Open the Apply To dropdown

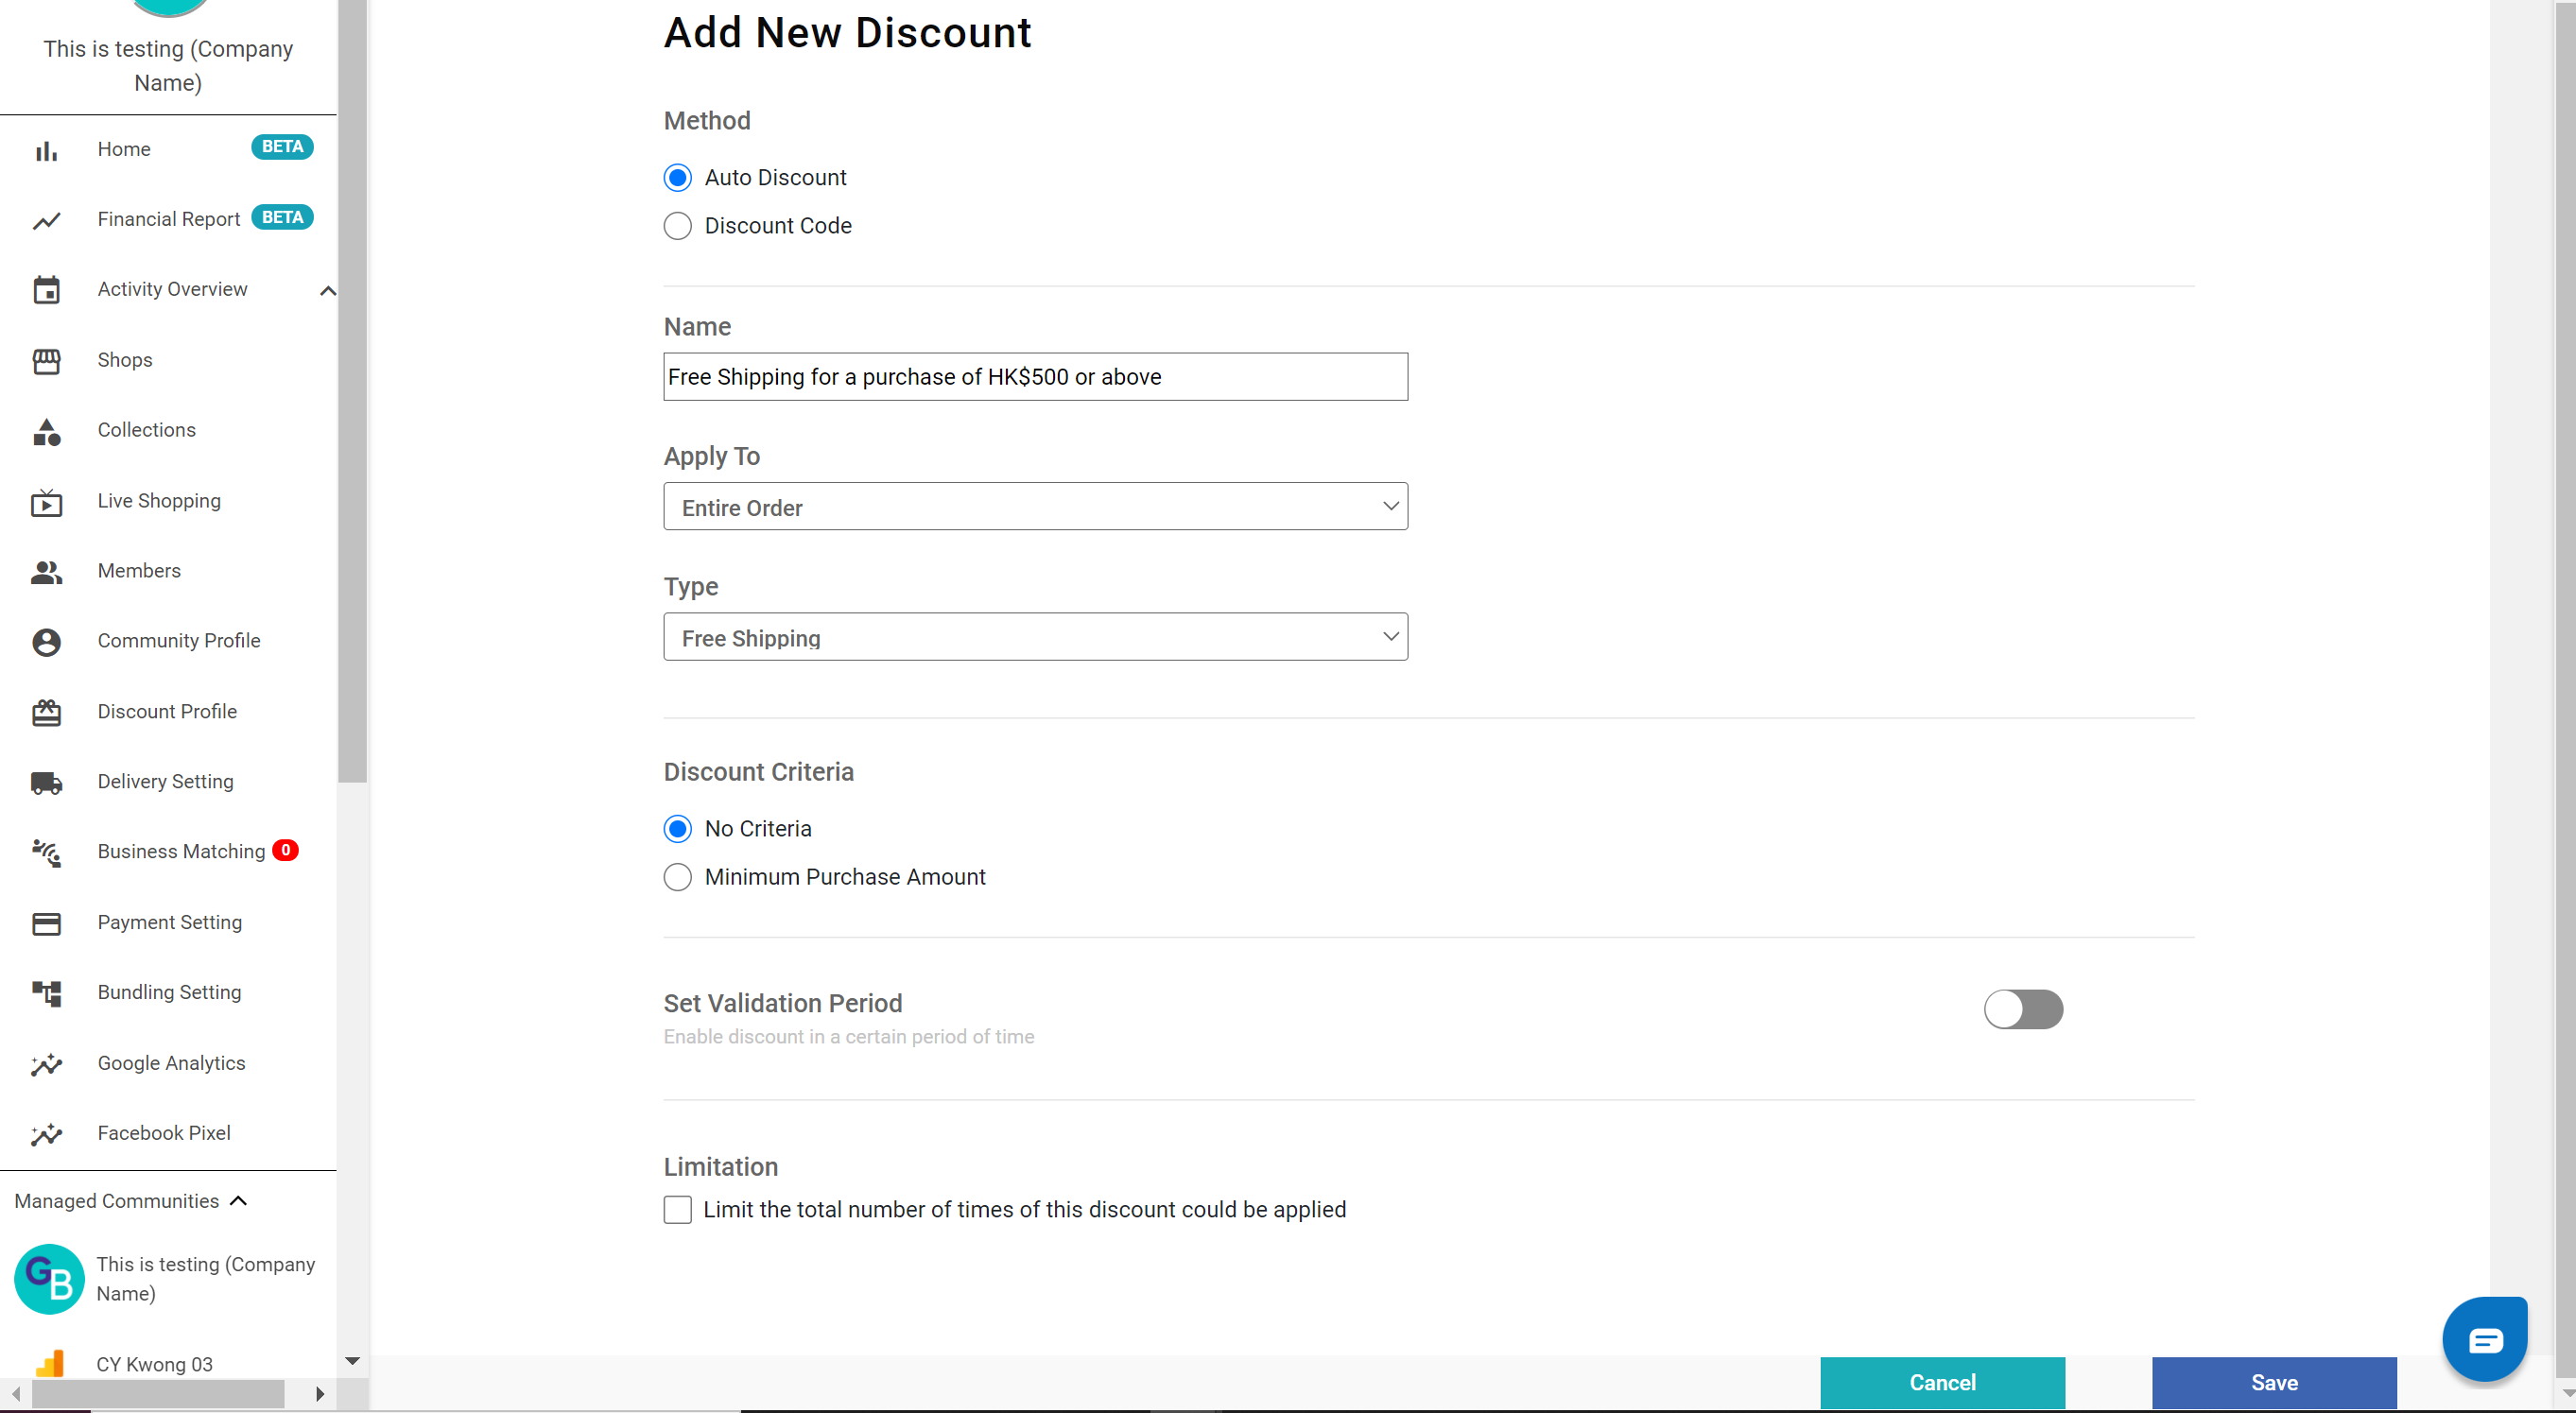coord(1035,507)
